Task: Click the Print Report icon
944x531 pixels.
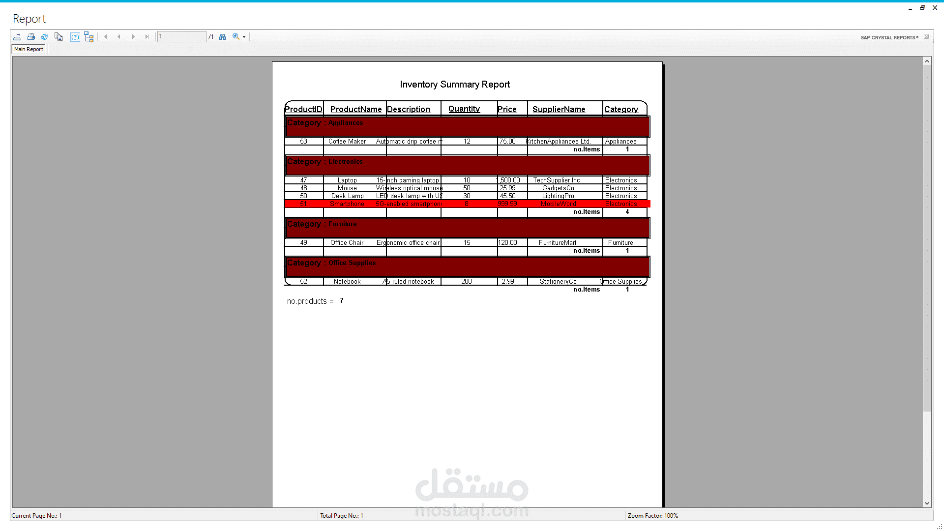Action: point(31,37)
